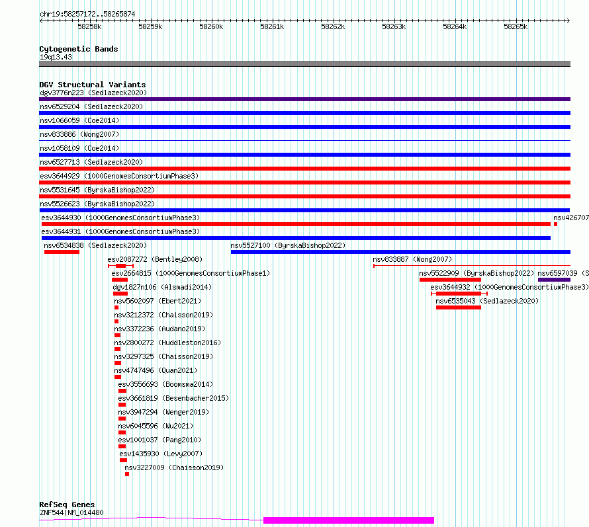Click the small red nsv3227009 variant marker
This screenshot has width=589, height=527.
click(x=127, y=474)
